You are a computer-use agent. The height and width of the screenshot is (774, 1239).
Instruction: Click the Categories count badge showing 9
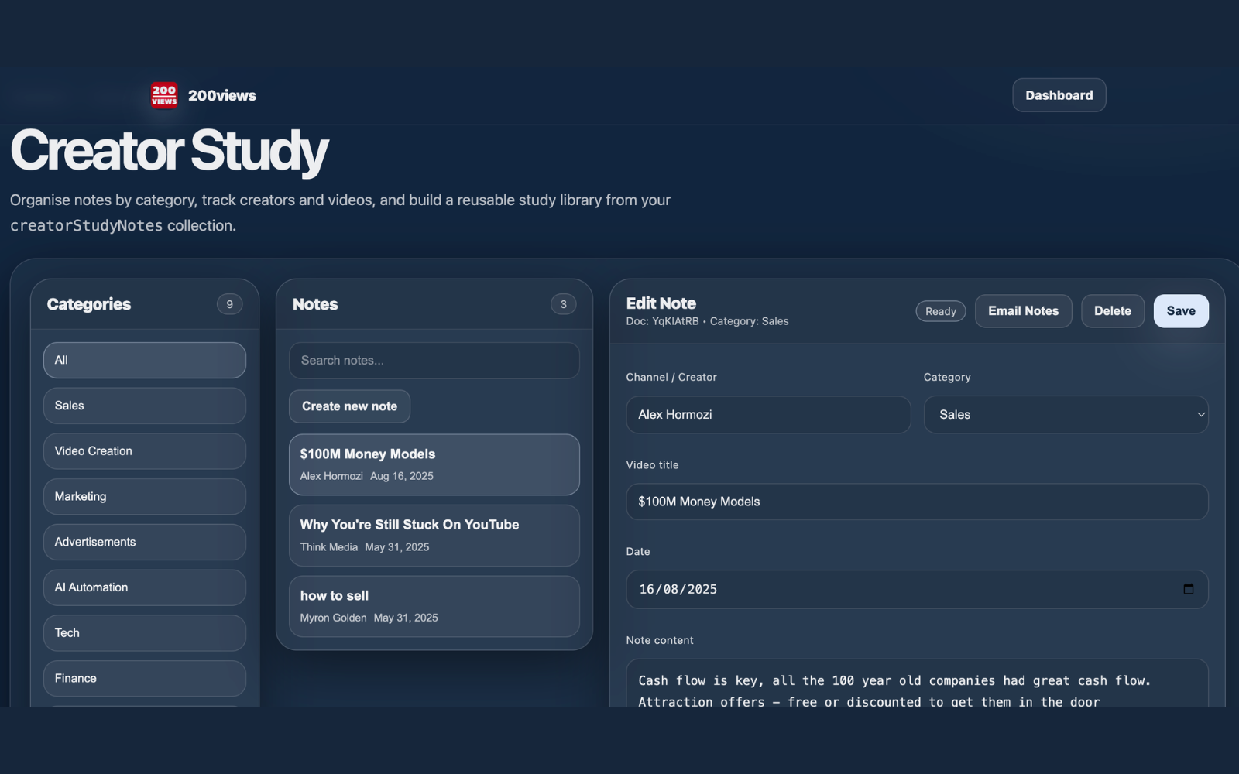[229, 304]
